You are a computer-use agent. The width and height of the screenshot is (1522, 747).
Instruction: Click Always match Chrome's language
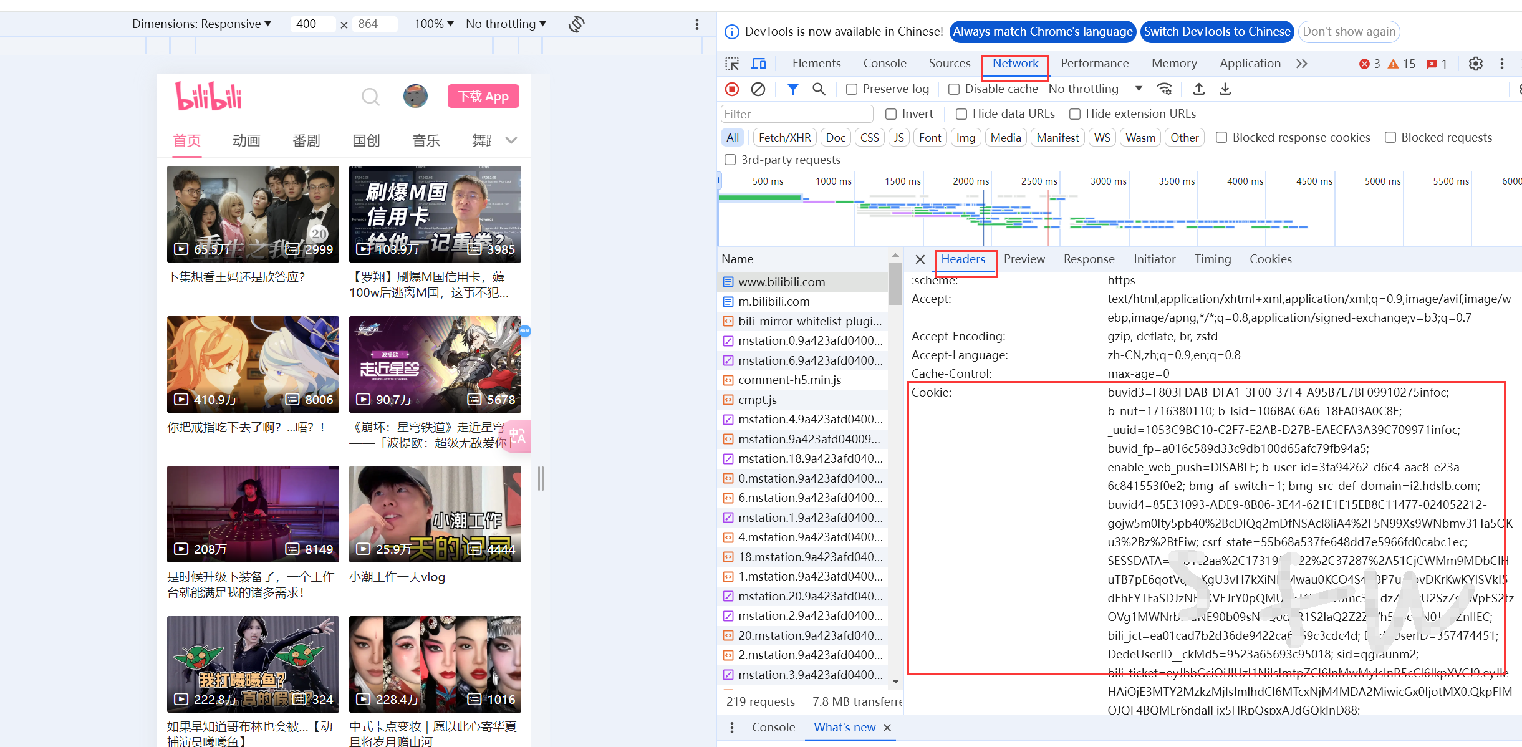coord(1043,32)
